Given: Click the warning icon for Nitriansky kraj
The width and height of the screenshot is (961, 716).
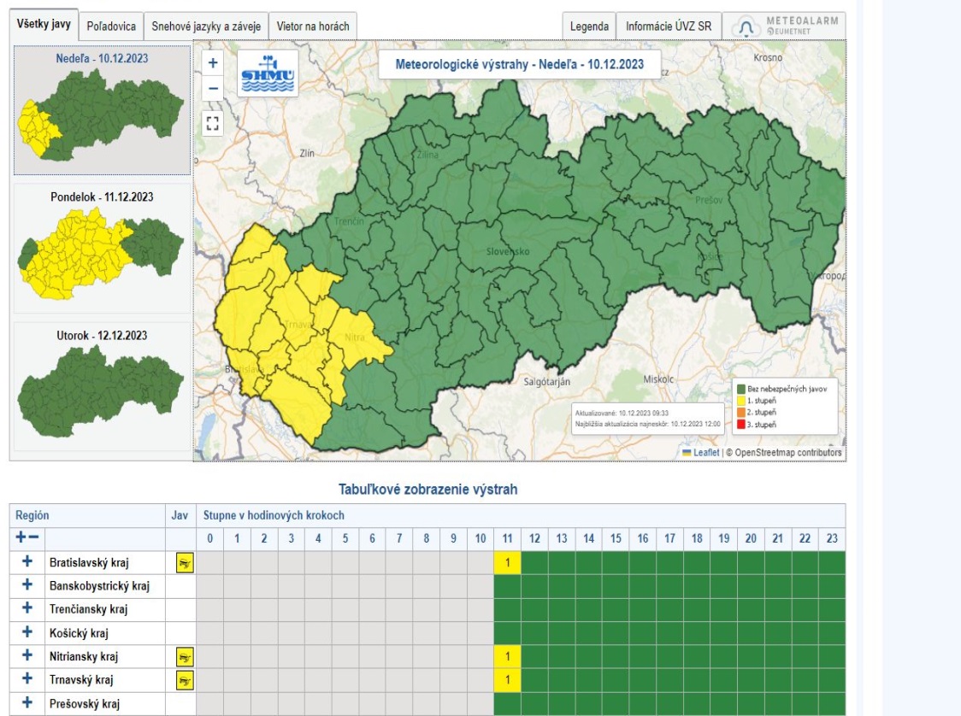Looking at the screenshot, I should tap(185, 657).
